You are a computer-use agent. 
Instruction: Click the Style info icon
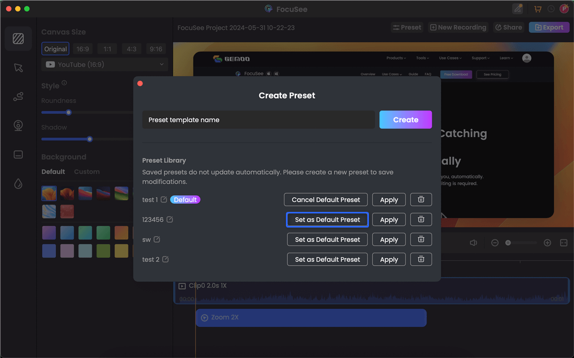tap(64, 83)
